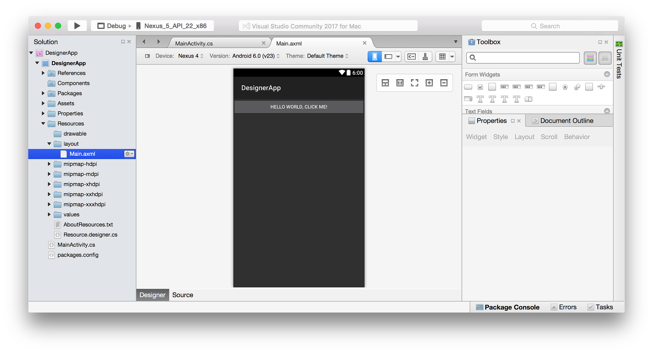
Task: Click the HELLO WORLD, CLICK ME! button
Action: [299, 107]
